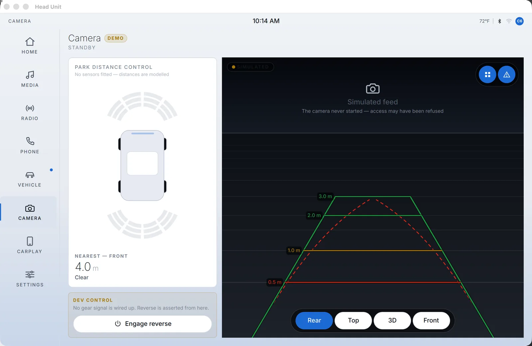Click the 1.0 m guideline label

pyautogui.click(x=294, y=251)
